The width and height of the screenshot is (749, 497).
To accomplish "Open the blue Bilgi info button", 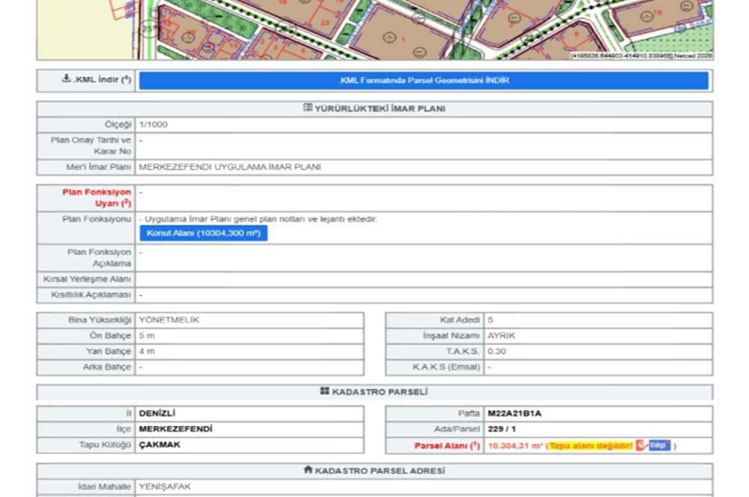I will pyautogui.click(x=659, y=445).
